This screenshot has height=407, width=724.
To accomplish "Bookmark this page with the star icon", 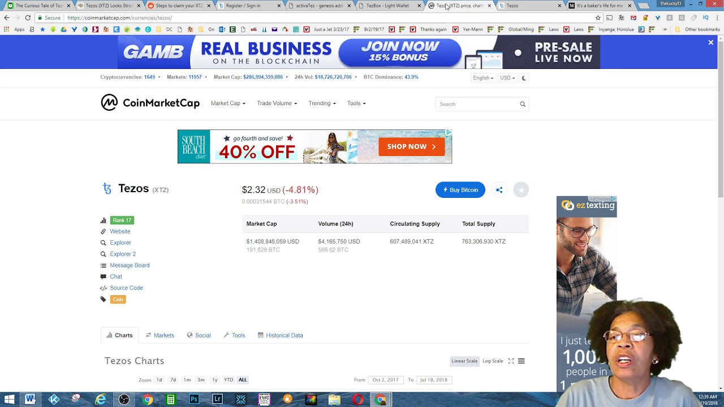I will tap(598, 18).
